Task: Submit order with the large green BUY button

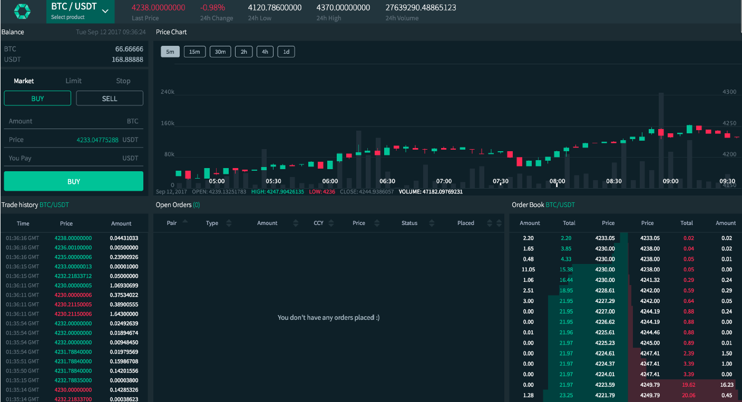Action: pyautogui.click(x=74, y=181)
